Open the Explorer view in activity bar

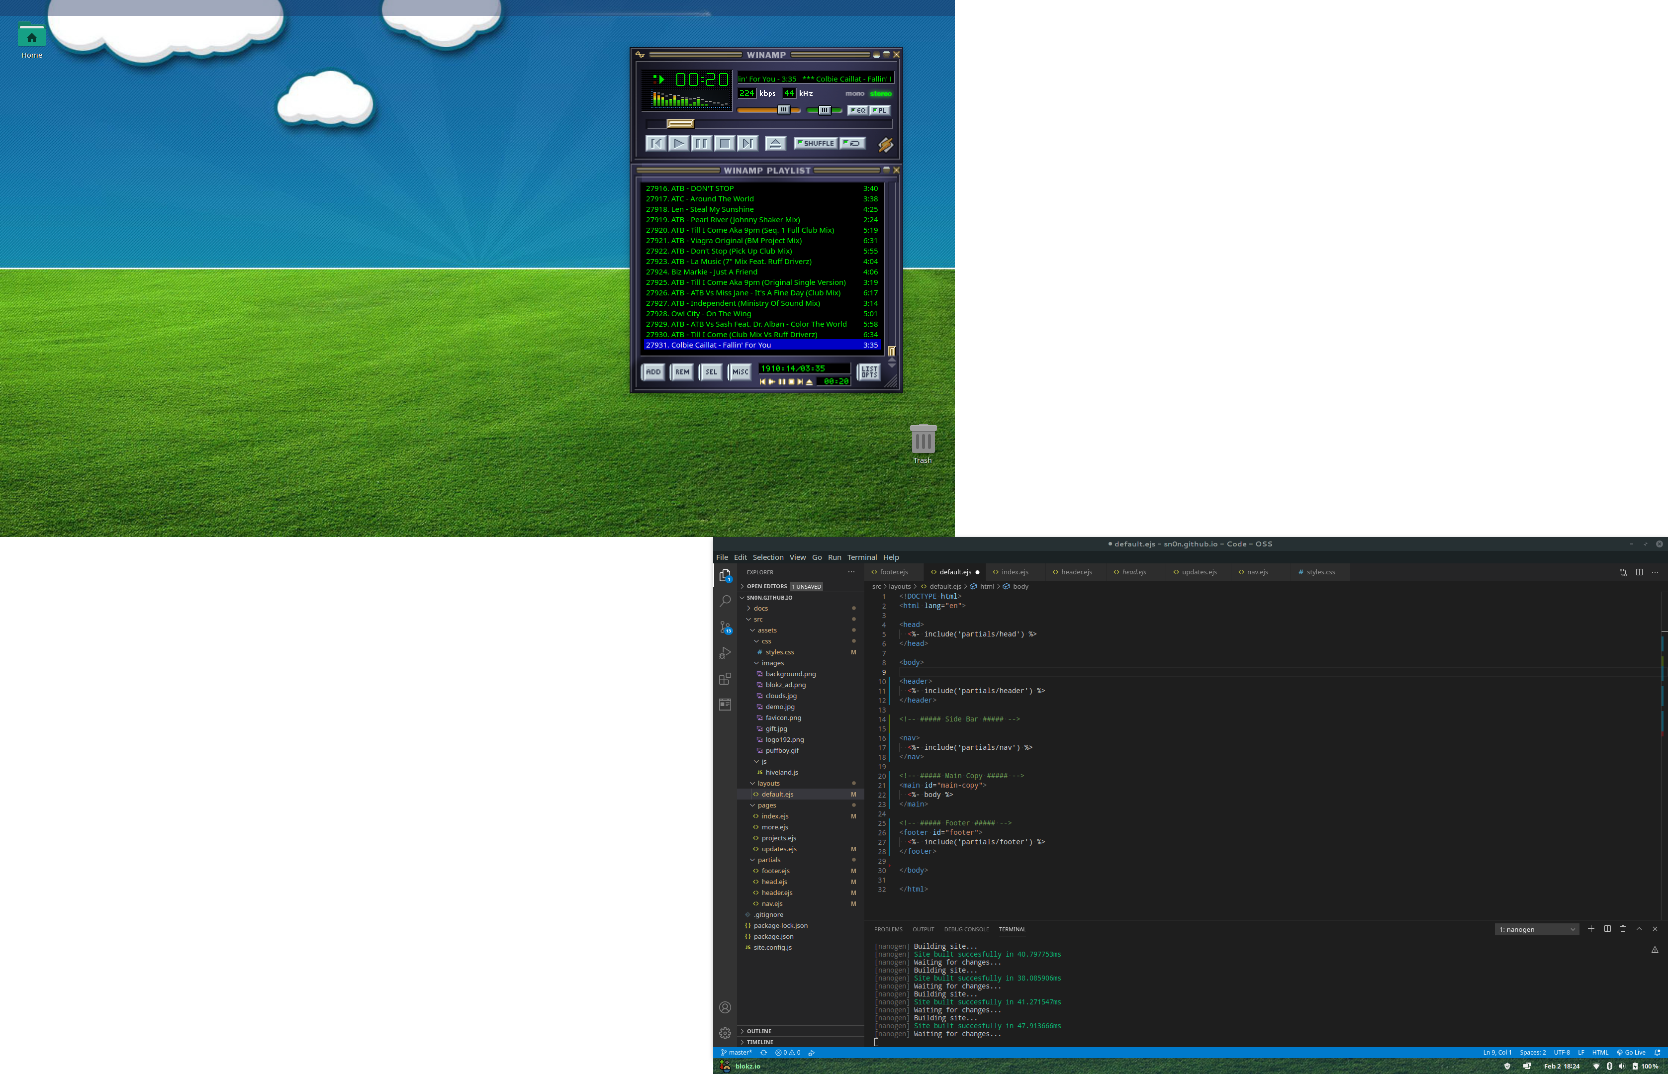coord(725,575)
